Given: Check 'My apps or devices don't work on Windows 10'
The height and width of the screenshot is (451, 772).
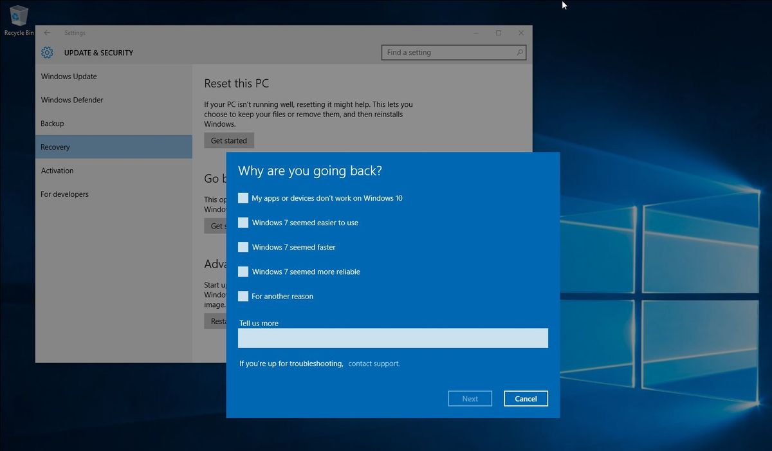Looking at the screenshot, I should [x=243, y=198].
